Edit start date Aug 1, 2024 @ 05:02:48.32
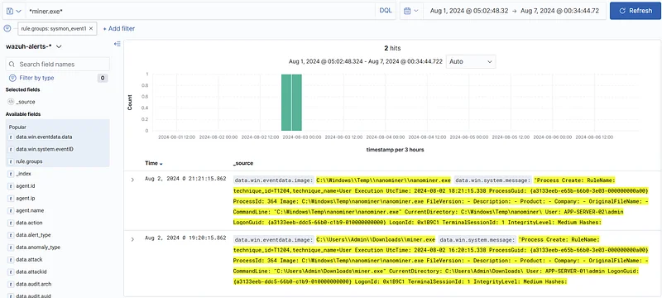Viewport: 662px width, 298px height. pyautogui.click(x=469, y=11)
